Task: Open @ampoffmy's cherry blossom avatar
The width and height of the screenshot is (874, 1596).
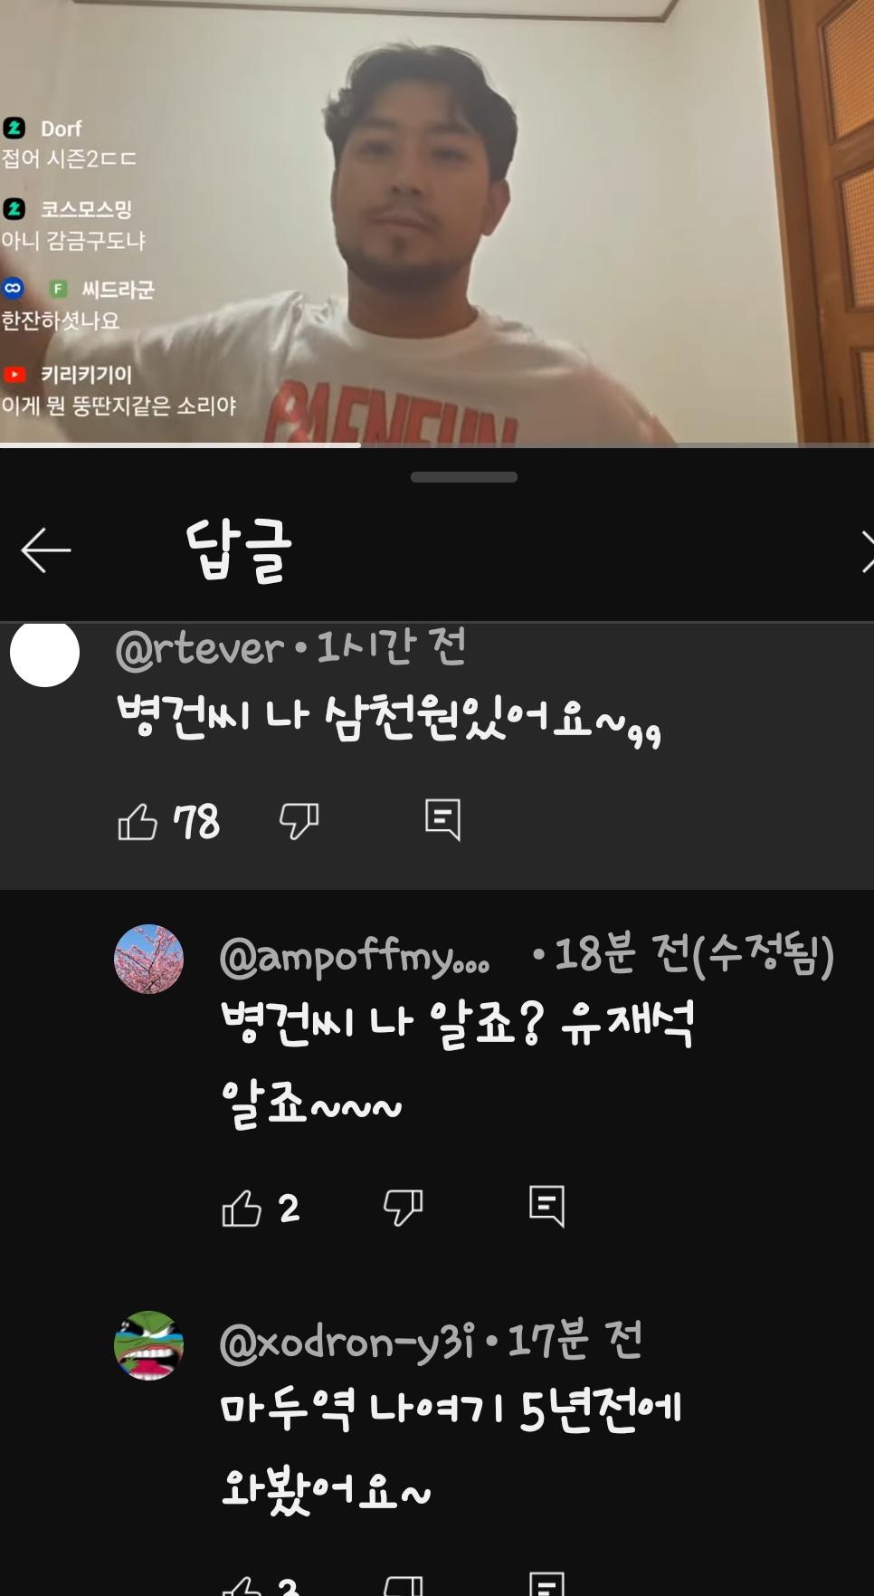Action: 148,959
